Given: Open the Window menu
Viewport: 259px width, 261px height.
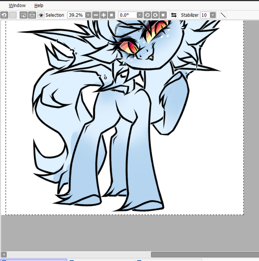Looking at the screenshot, I should coord(17,5).
